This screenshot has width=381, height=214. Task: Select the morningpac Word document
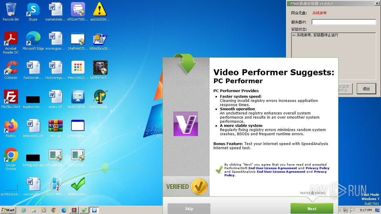click(55, 41)
